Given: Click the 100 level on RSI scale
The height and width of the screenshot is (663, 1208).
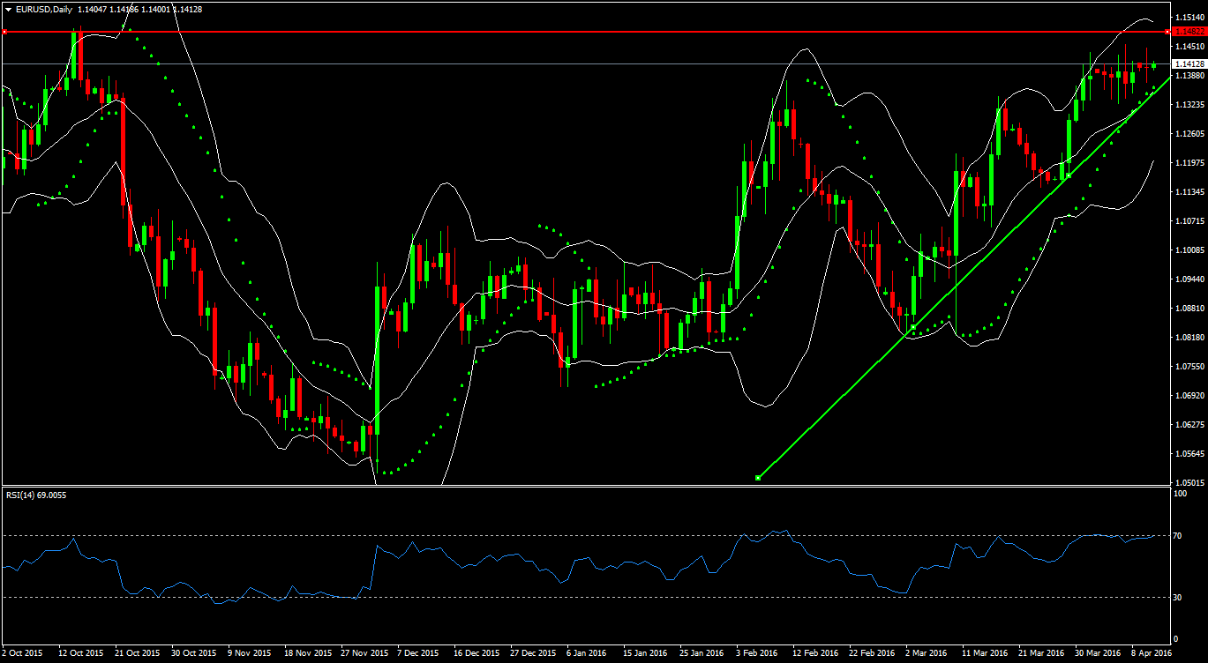Looking at the screenshot, I should click(x=1179, y=494).
